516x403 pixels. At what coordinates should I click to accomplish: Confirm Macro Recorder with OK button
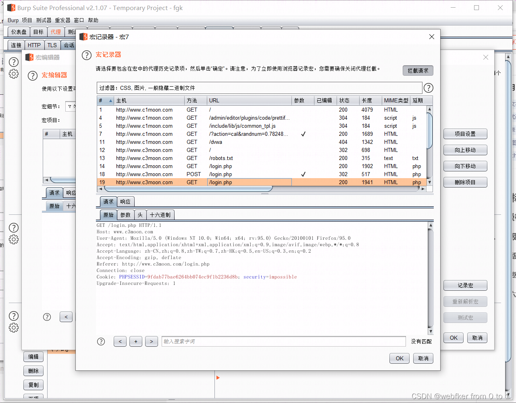click(399, 358)
